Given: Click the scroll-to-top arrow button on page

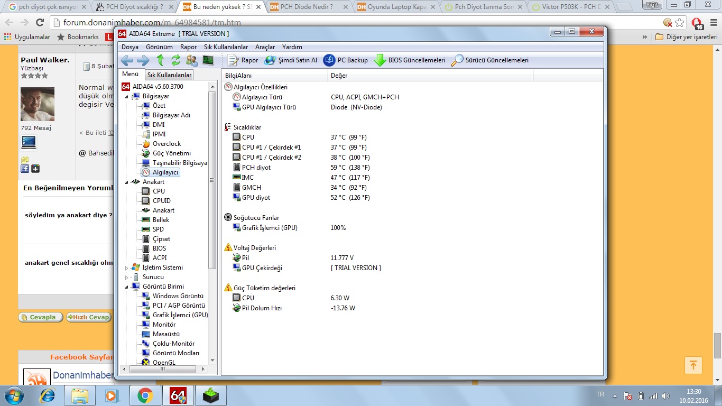Looking at the screenshot, I should tap(693, 365).
